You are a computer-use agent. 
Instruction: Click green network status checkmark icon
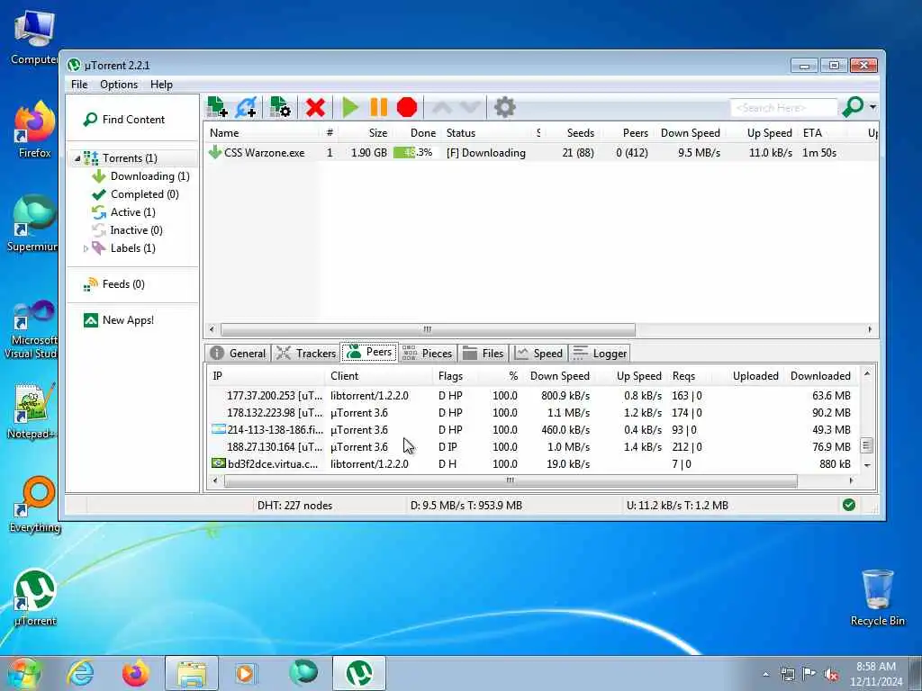click(848, 505)
